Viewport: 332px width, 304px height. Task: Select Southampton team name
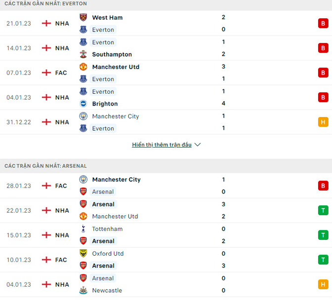(112, 54)
